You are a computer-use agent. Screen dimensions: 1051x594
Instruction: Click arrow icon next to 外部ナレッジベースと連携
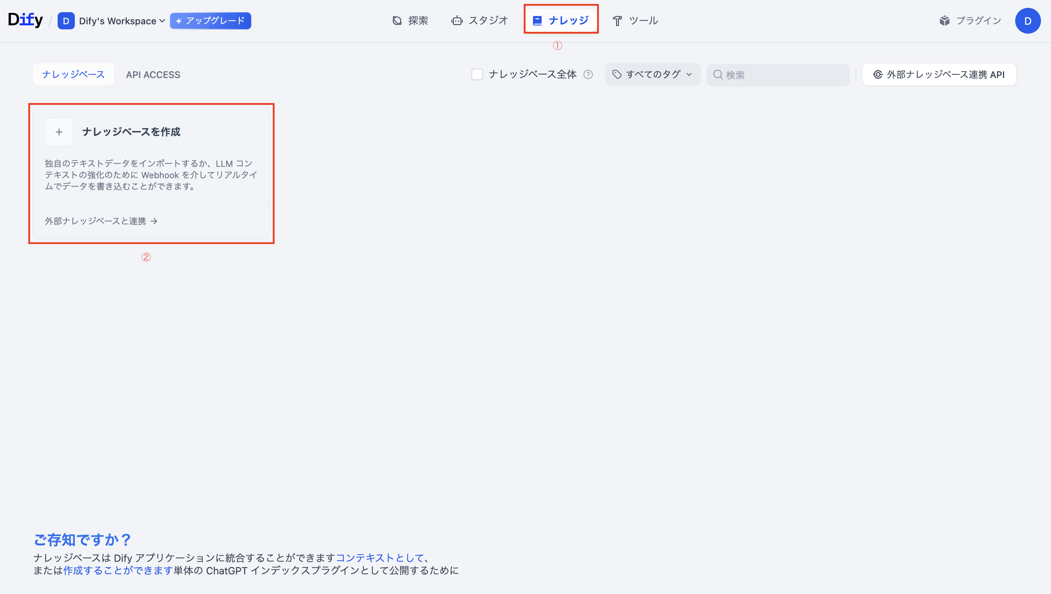[x=154, y=221]
